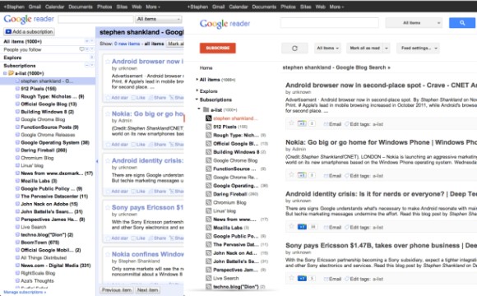Click the blue search magnifier button

462,23
